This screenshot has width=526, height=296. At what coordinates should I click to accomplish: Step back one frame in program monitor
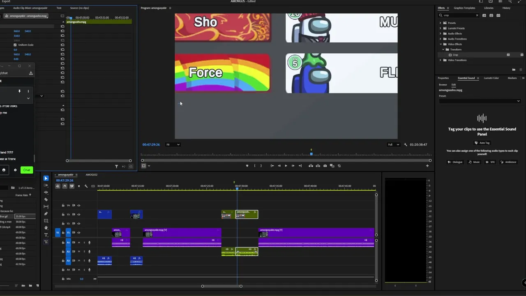point(279,166)
